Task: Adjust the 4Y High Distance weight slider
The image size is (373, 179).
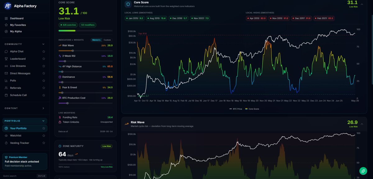Action: 85,72
